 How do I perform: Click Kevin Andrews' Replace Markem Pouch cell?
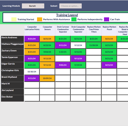(109, 39)
